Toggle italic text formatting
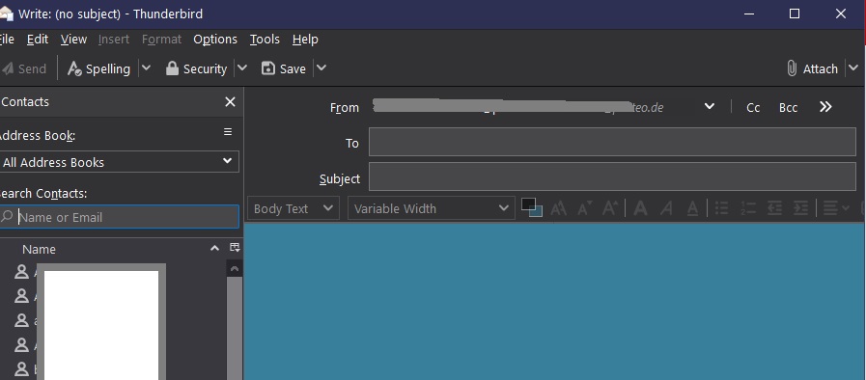The width and height of the screenshot is (866, 380). 667,208
